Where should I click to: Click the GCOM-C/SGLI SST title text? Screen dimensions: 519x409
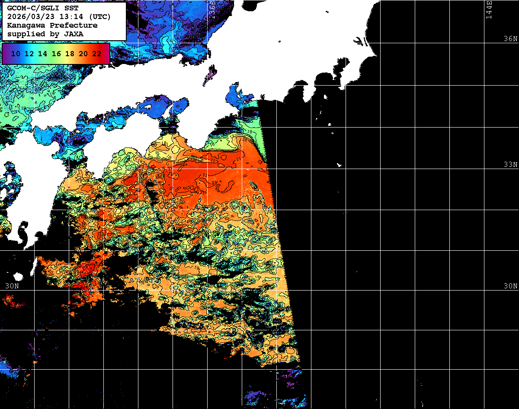coord(43,8)
